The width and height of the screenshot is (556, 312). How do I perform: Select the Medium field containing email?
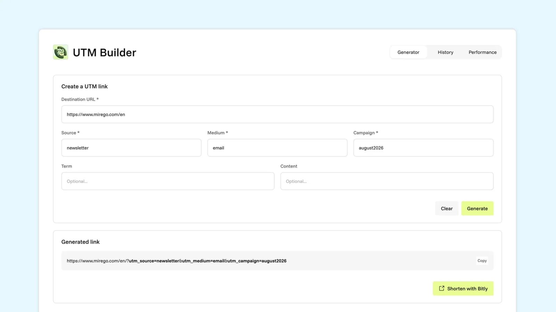pyautogui.click(x=277, y=148)
